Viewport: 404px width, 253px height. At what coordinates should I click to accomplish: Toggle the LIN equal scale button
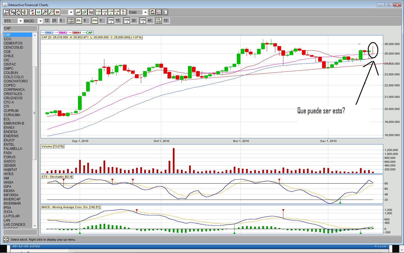pyautogui.click(x=111, y=12)
